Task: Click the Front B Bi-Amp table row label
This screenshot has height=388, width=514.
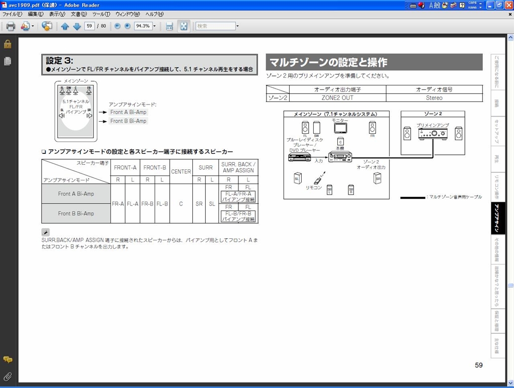Action: [76, 214]
